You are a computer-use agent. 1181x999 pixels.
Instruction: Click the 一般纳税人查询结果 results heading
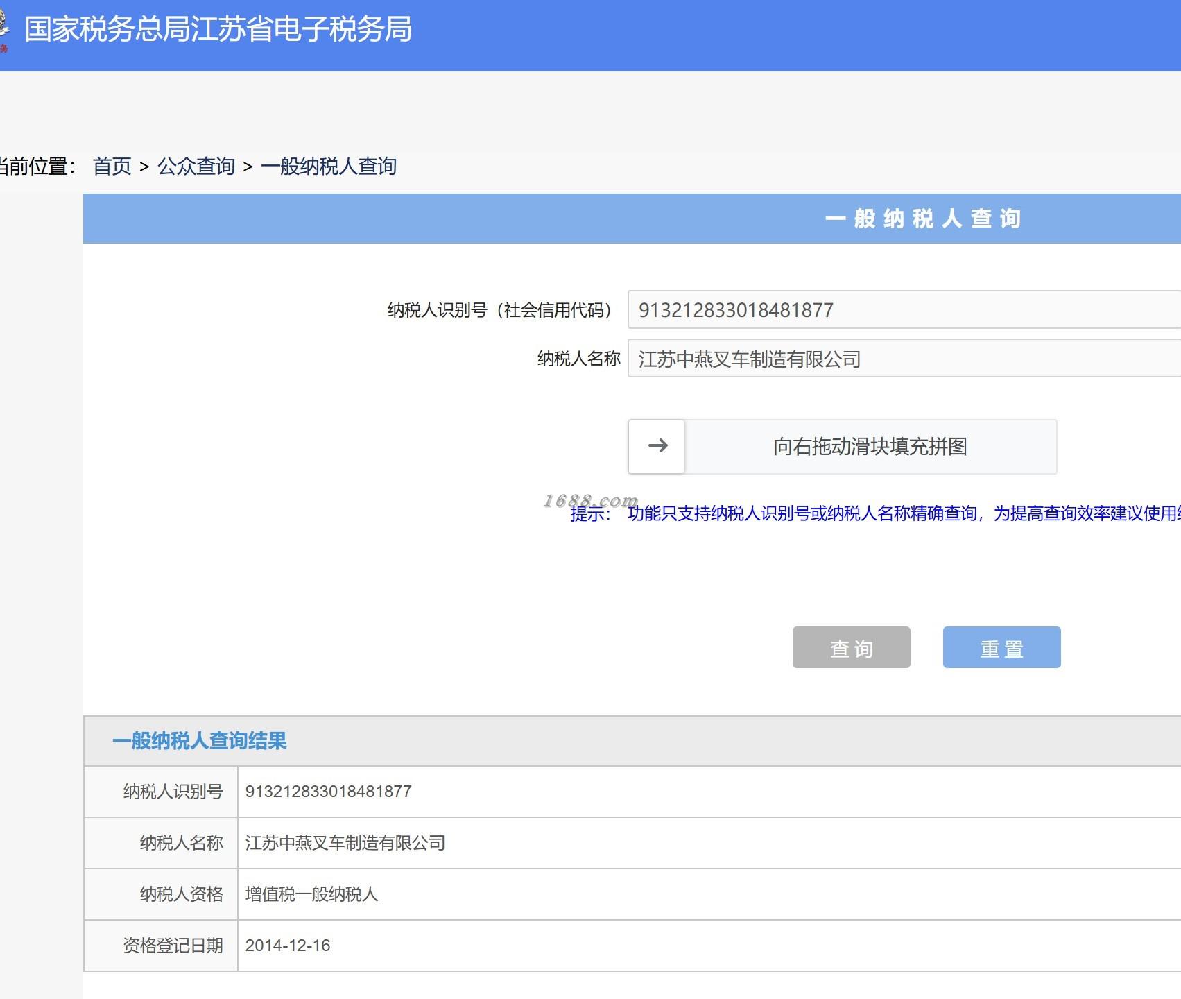click(200, 741)
